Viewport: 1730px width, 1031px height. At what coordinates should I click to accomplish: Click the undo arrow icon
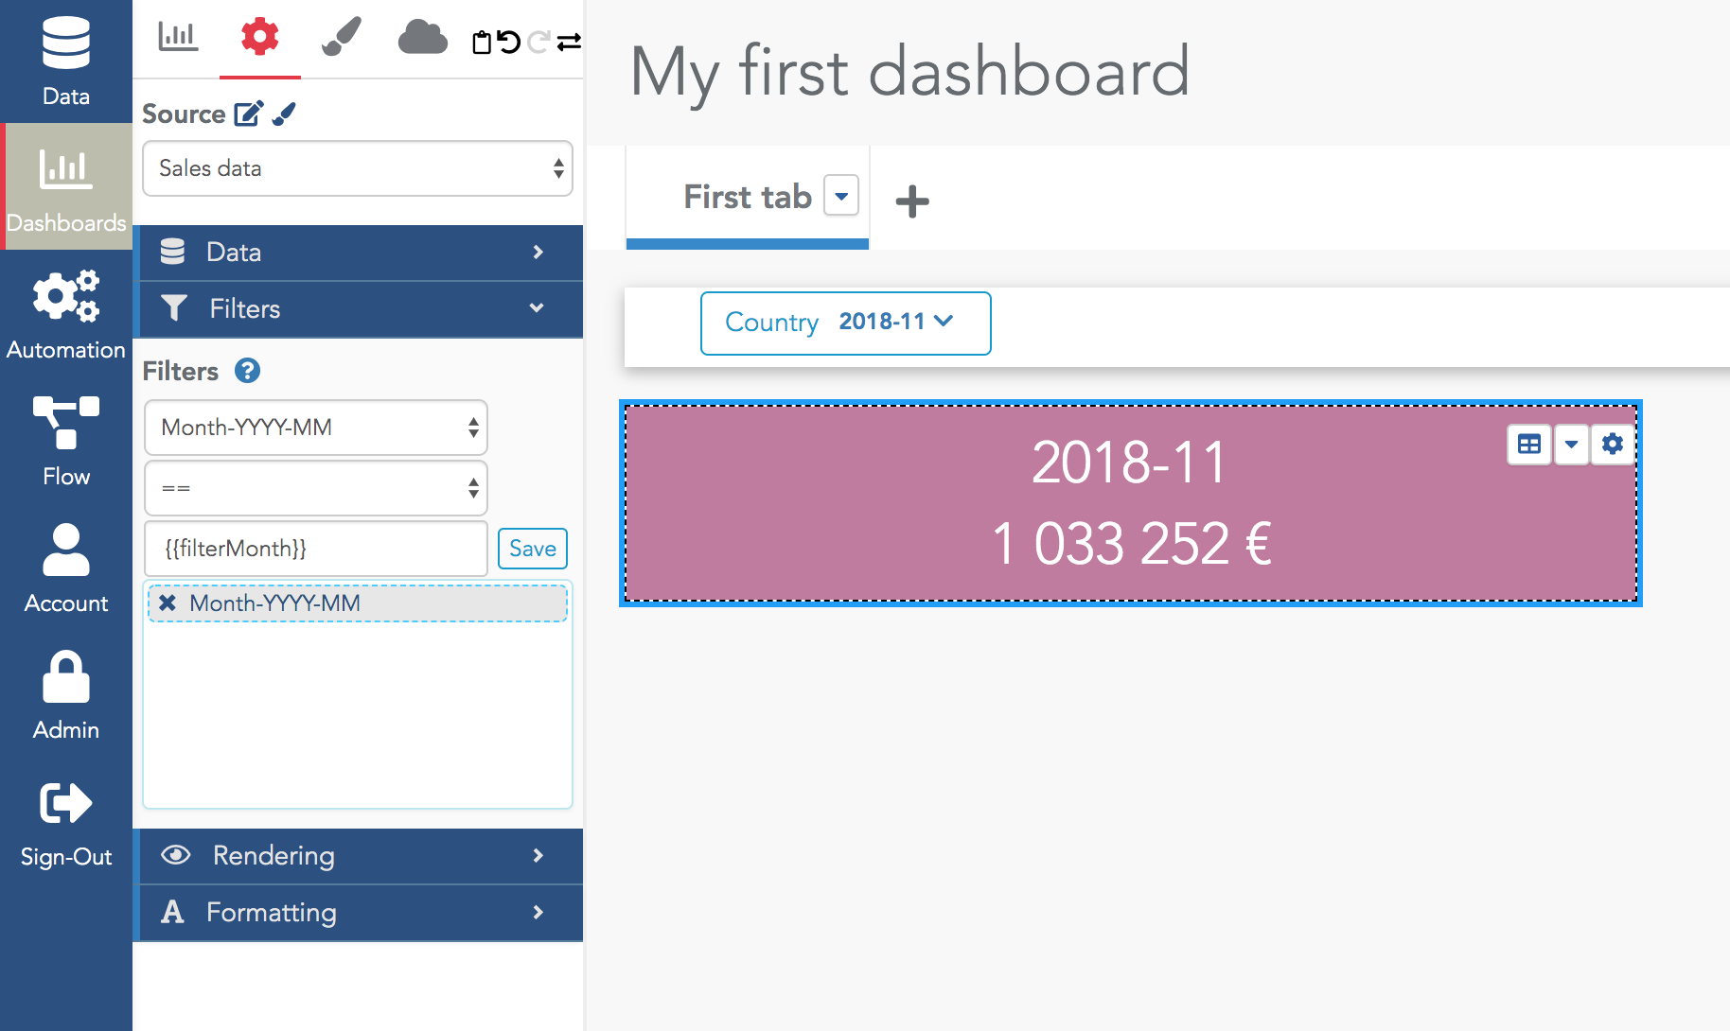tap(509, 43)
